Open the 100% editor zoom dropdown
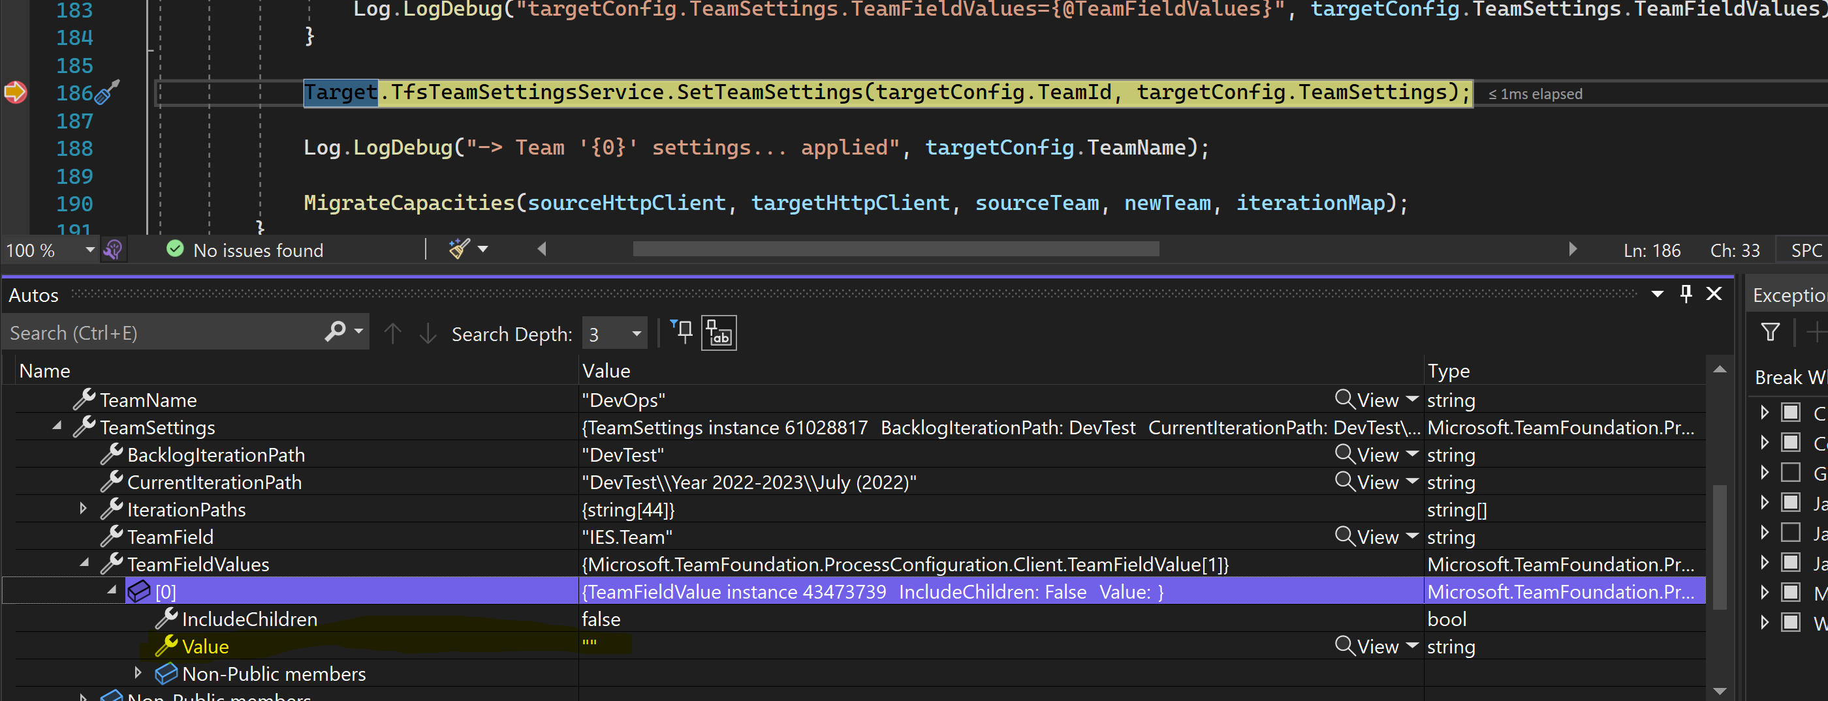The height and width of the screenshot is (701, 1828). pos(89,250)
